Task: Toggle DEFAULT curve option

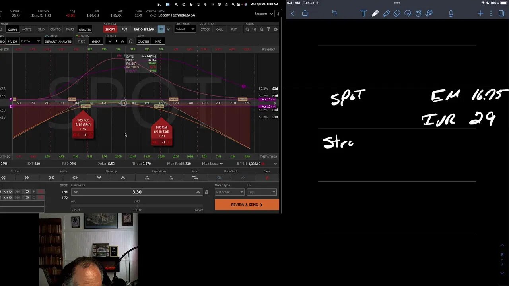Action: (x=51, y=41)
